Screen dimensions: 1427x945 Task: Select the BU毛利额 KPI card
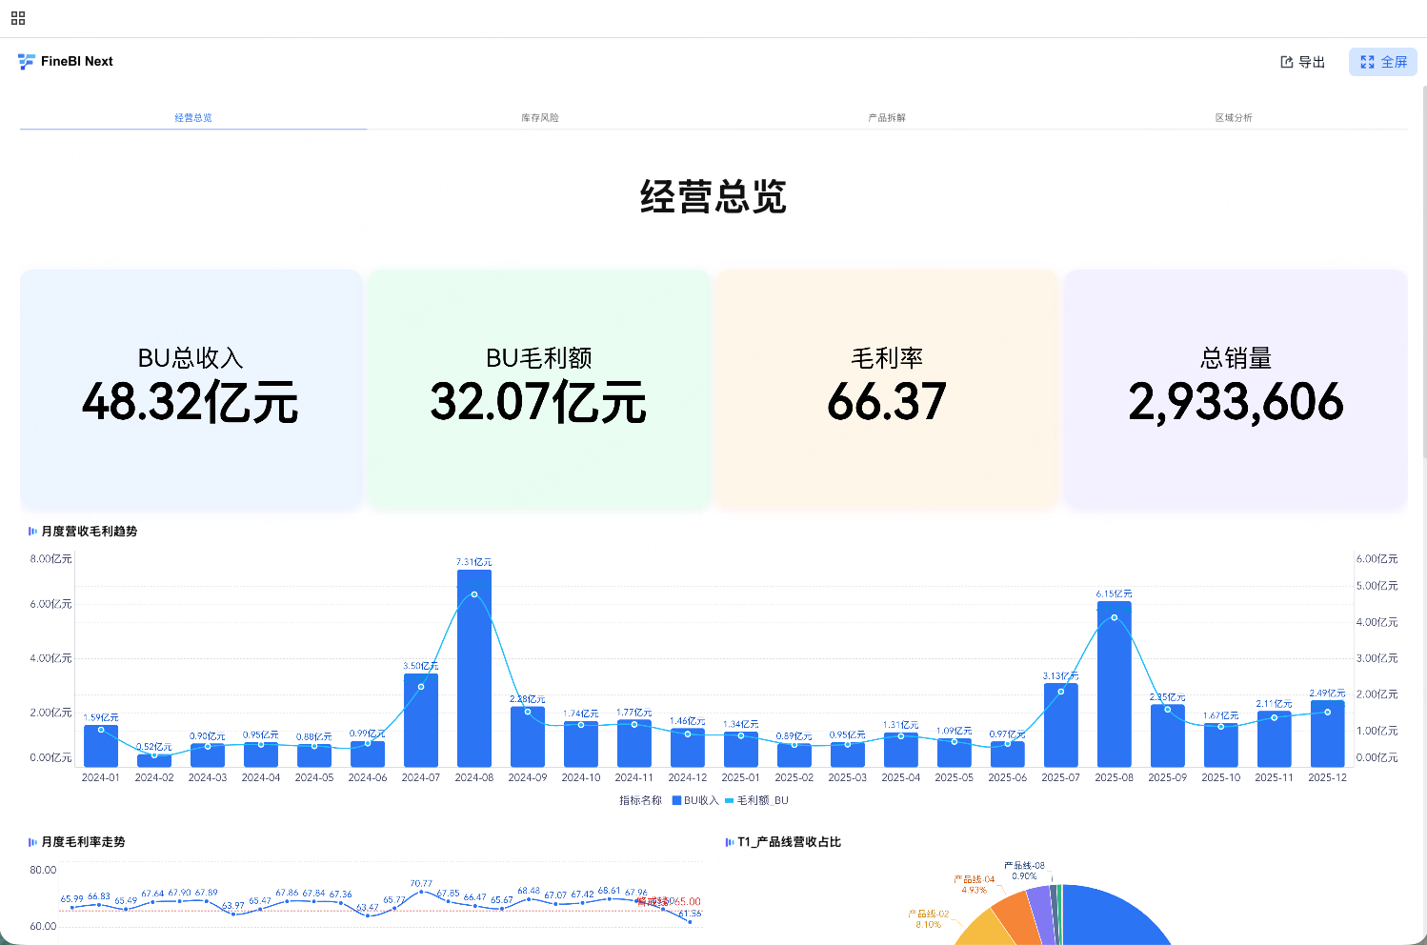pos(539,389)
